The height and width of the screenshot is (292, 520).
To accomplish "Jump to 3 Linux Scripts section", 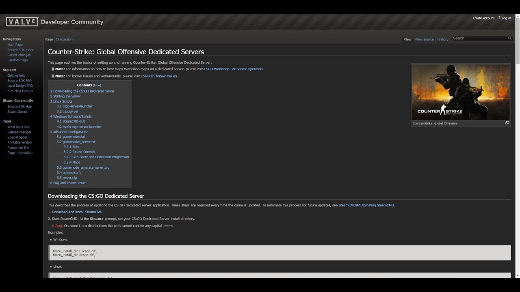I will 61,101.
